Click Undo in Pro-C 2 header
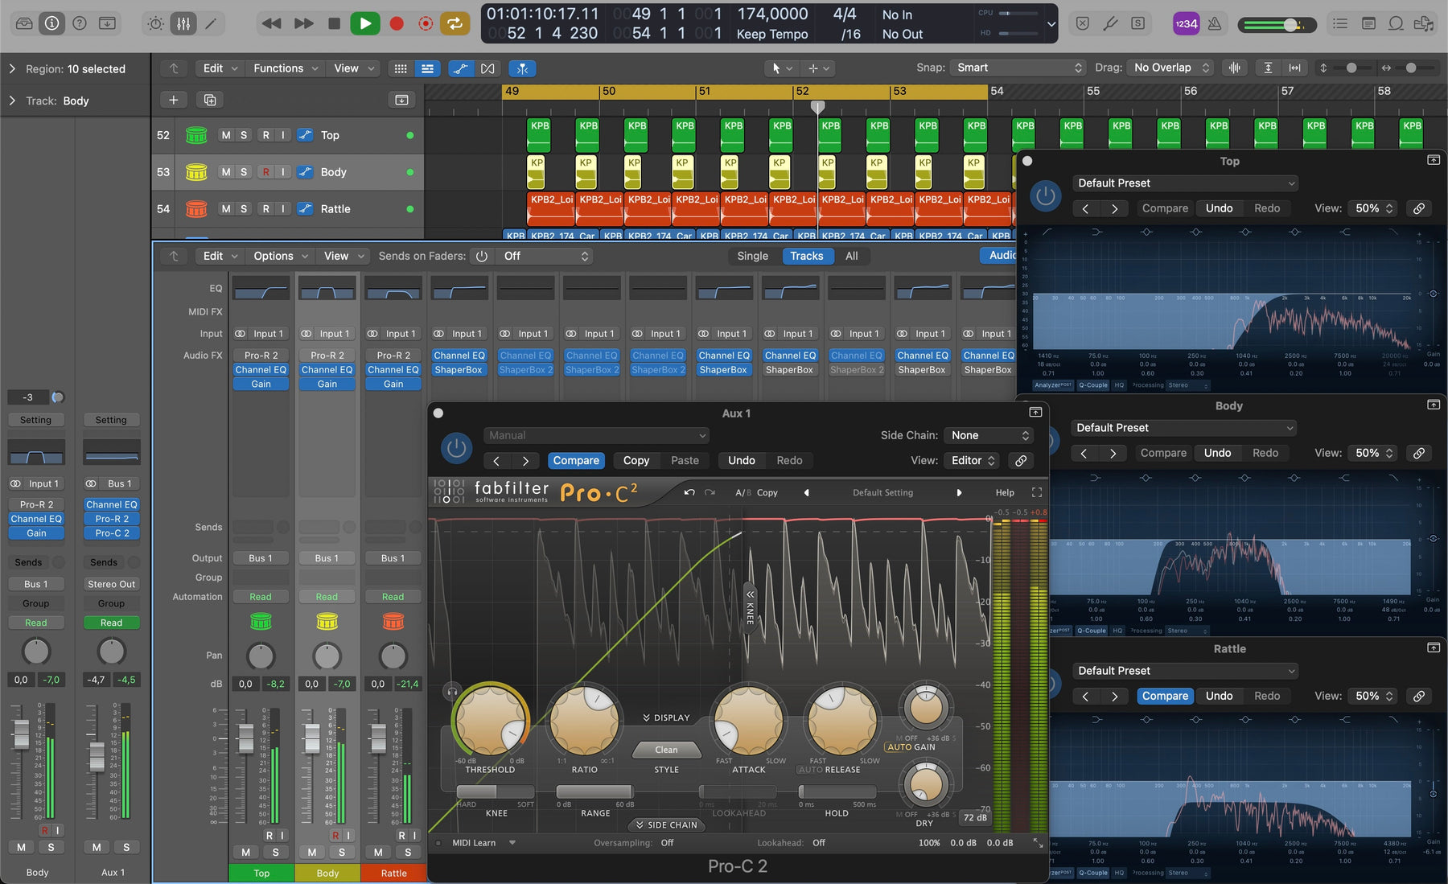Viewport: 1448px width, 884px height. click(742, 460)
